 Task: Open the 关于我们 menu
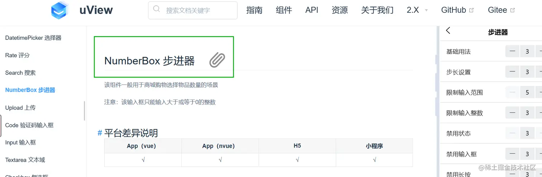(377, 10)
